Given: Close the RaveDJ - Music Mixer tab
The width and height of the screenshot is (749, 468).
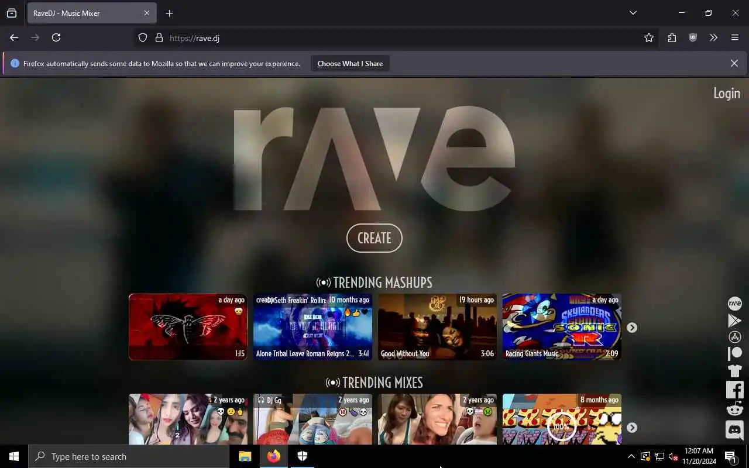Looking at the screenshot, I should pyautogui.click(x=147, y=13).
